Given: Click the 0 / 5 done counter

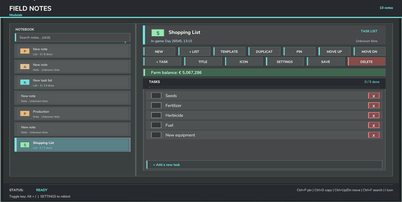Looking at the screenshot, I should tap(372, 82).
